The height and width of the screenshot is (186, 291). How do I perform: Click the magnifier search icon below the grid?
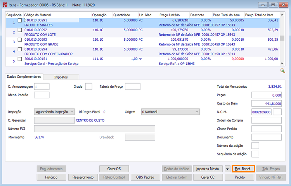tap(282, 71)
